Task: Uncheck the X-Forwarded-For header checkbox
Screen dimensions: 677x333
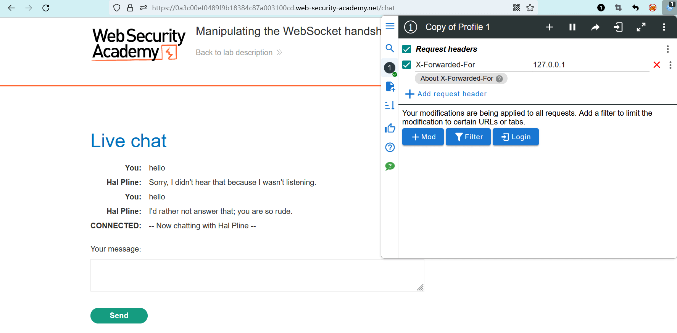Action: [407, 65]
